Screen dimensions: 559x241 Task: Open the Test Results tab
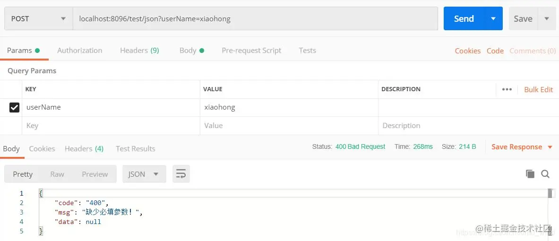[136, 149]
